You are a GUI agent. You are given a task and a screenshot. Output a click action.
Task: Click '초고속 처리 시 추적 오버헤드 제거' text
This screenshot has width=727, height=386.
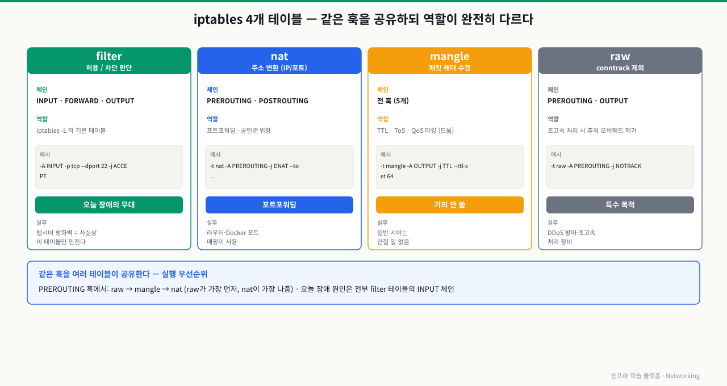point(592,131)
